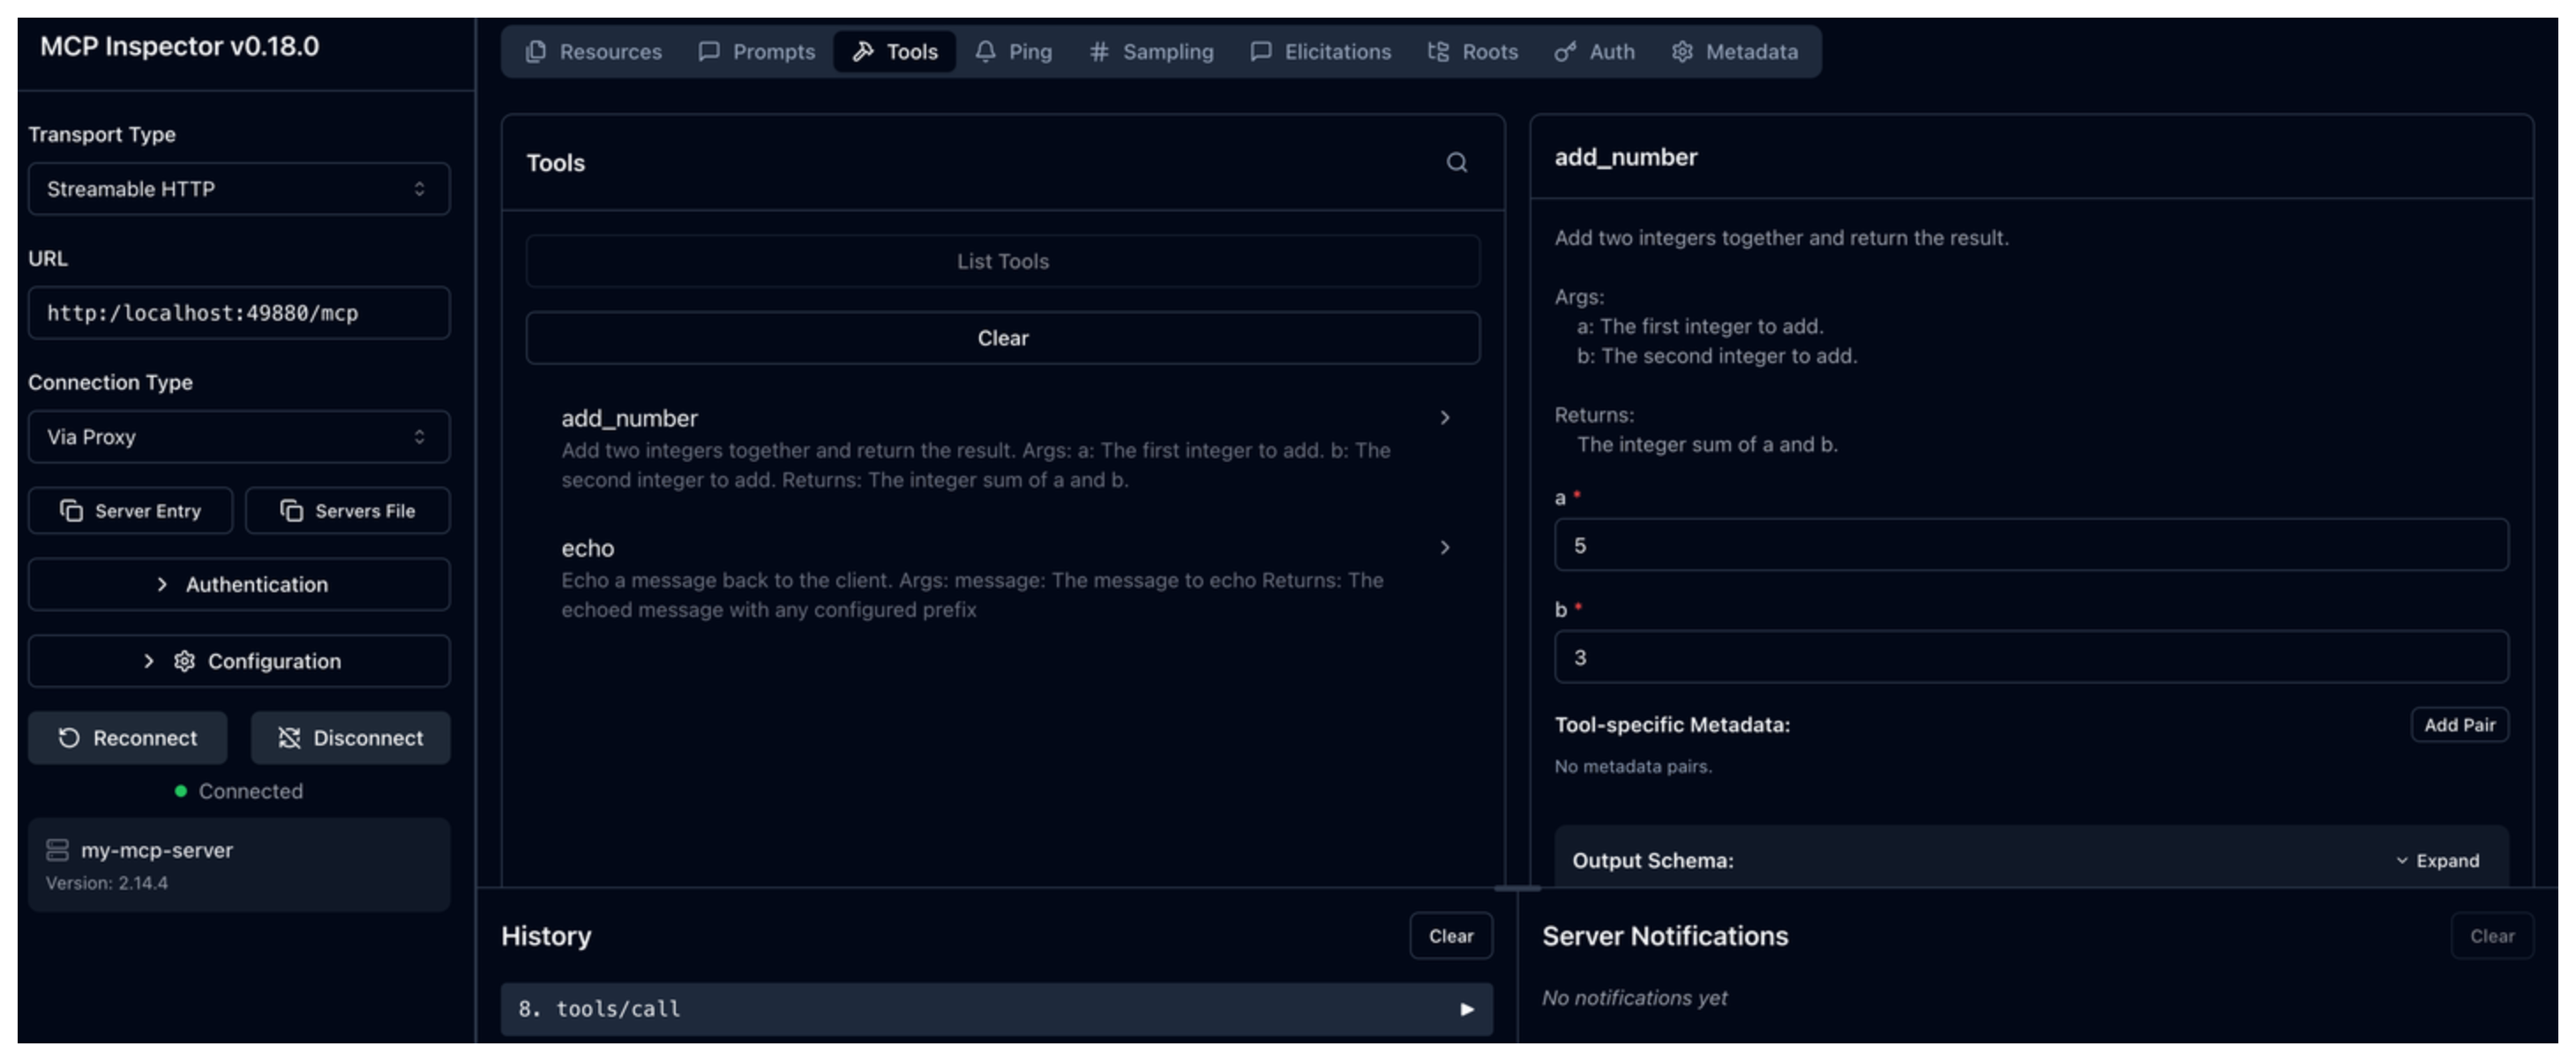Open the Transport Type dropdown

pyautogui.click(x=238, y=189)
